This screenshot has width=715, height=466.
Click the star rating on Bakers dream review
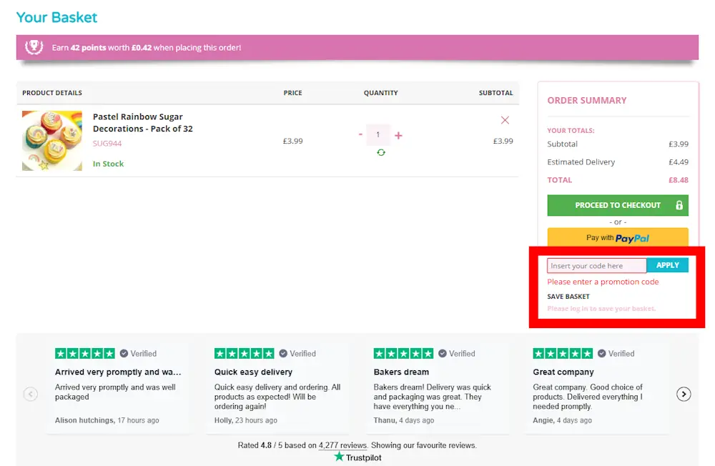click(403, 353)
